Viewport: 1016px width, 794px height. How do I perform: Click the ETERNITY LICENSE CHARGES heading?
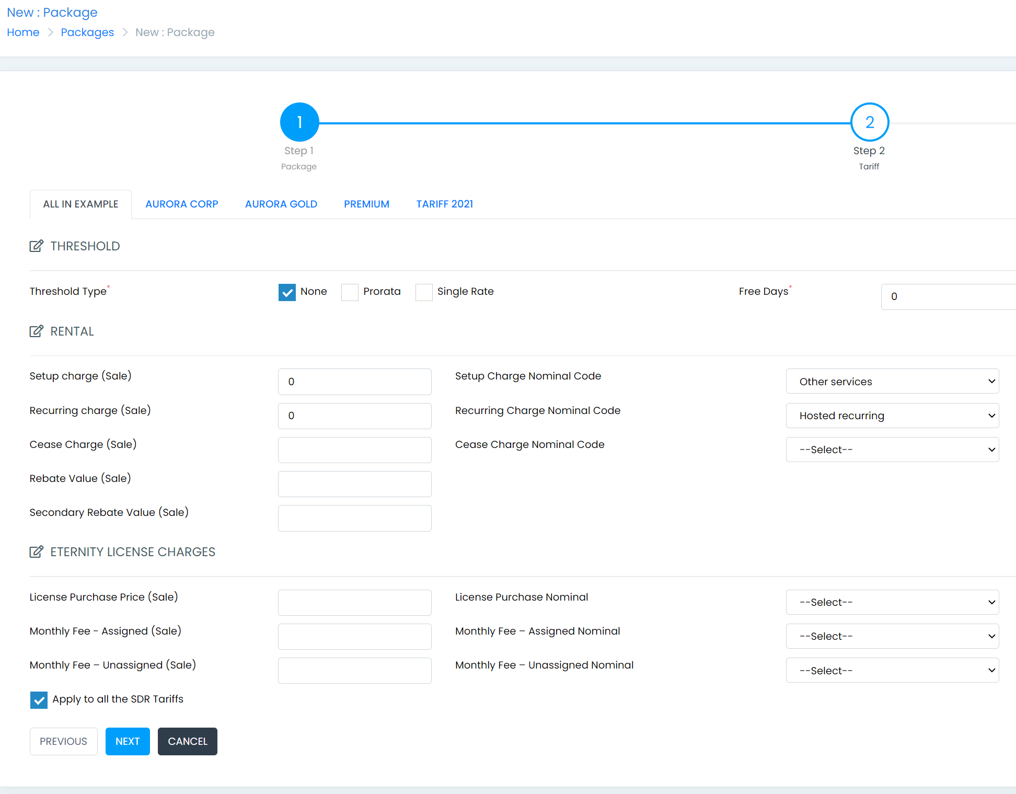point(133,552)
